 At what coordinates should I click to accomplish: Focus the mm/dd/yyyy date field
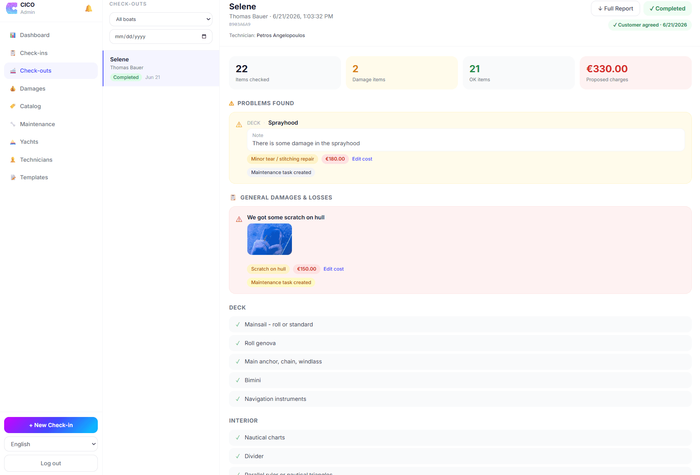[x=161, y=37]
